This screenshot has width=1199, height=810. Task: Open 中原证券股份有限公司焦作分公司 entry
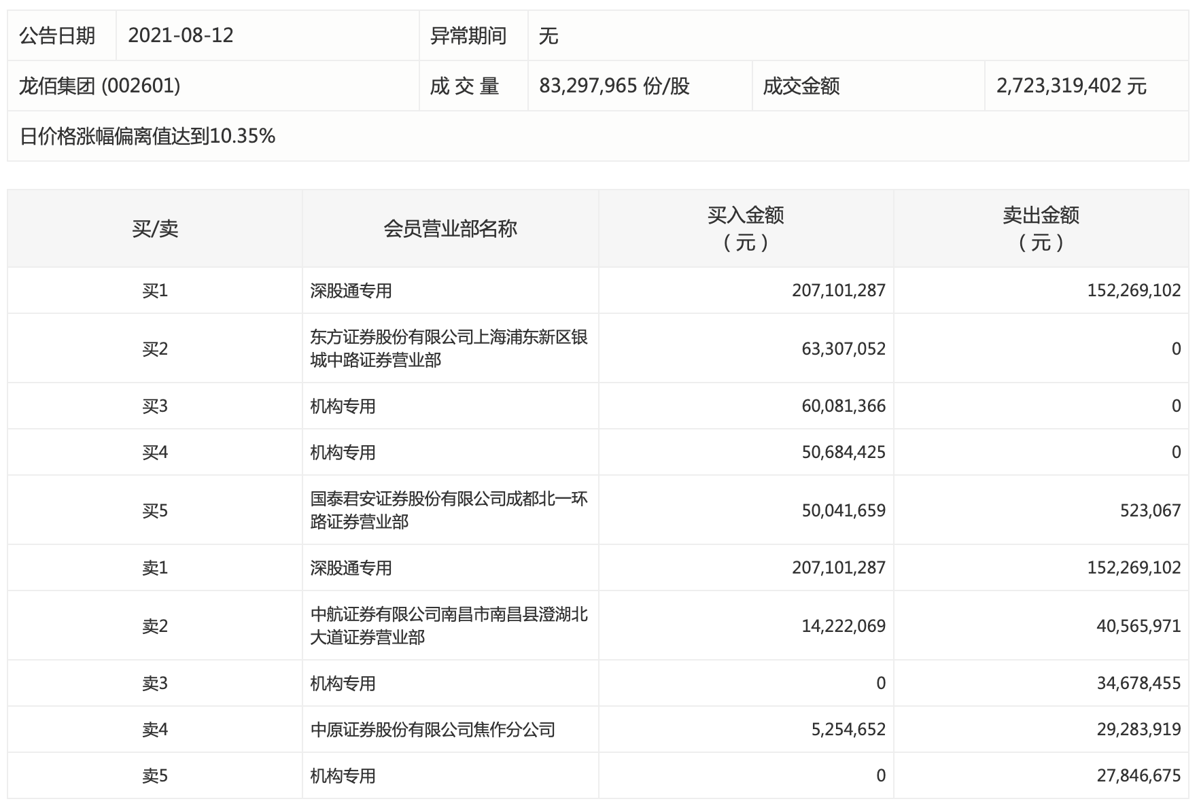433,730
